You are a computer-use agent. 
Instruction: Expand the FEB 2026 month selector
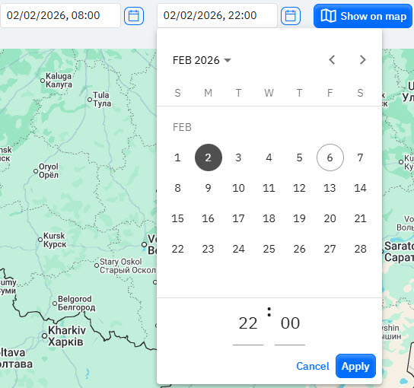tap(202, 60)
